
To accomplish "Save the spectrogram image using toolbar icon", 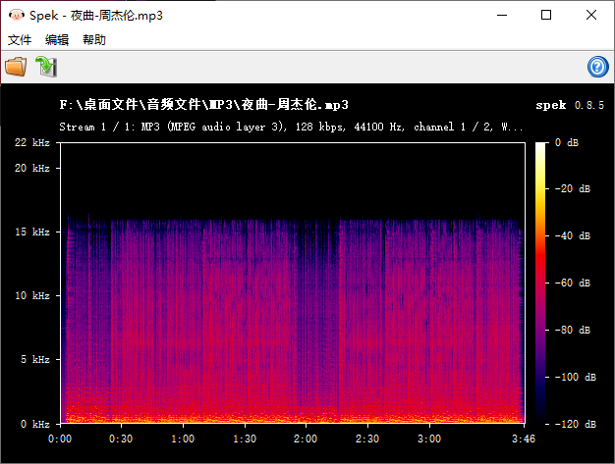I will 46,67.
